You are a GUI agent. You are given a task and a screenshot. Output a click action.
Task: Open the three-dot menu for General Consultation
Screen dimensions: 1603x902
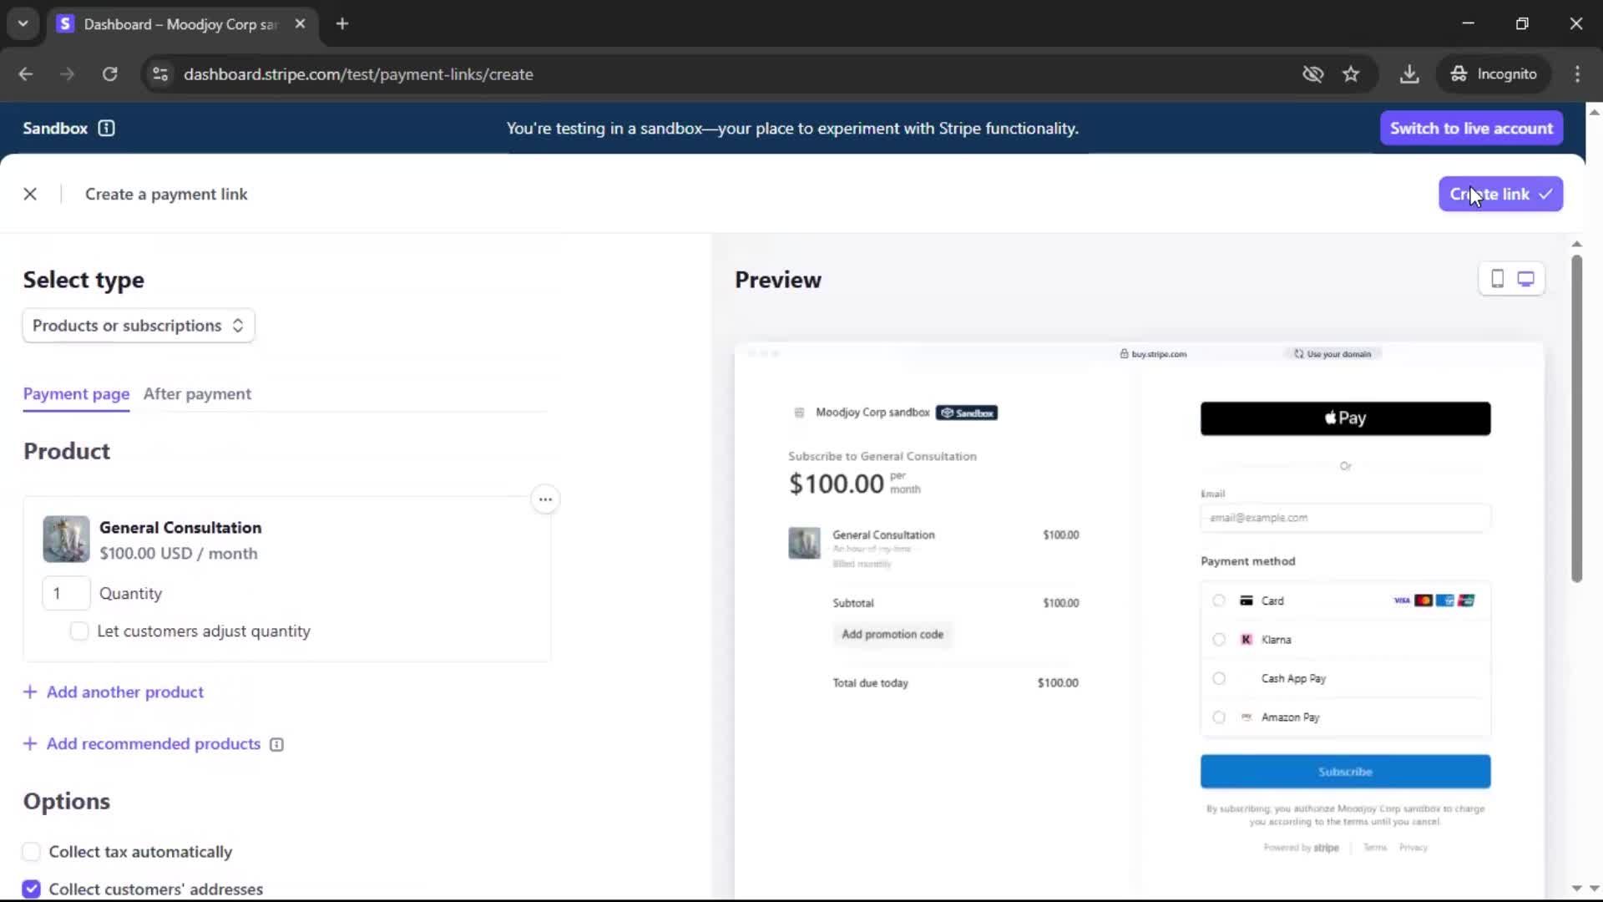(545, 499)
